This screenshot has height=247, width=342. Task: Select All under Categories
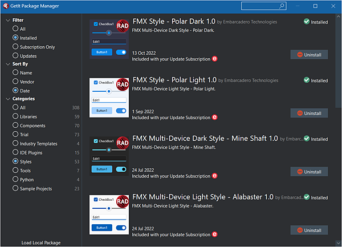click(15, 107)
